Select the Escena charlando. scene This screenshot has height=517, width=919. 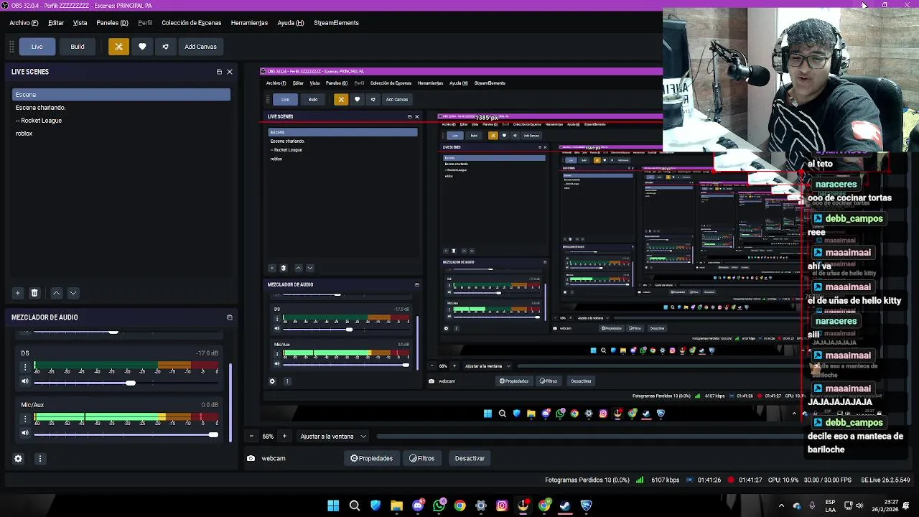click(x=121, y=108)
